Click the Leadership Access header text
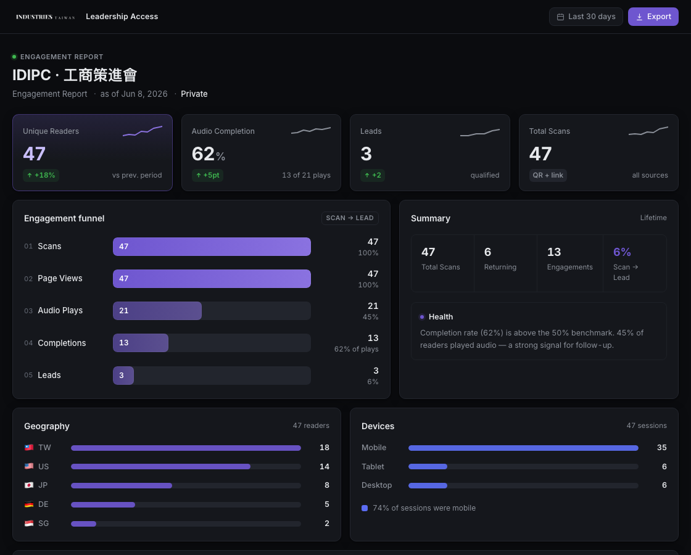691x555 pixels. tap(122, 16)
